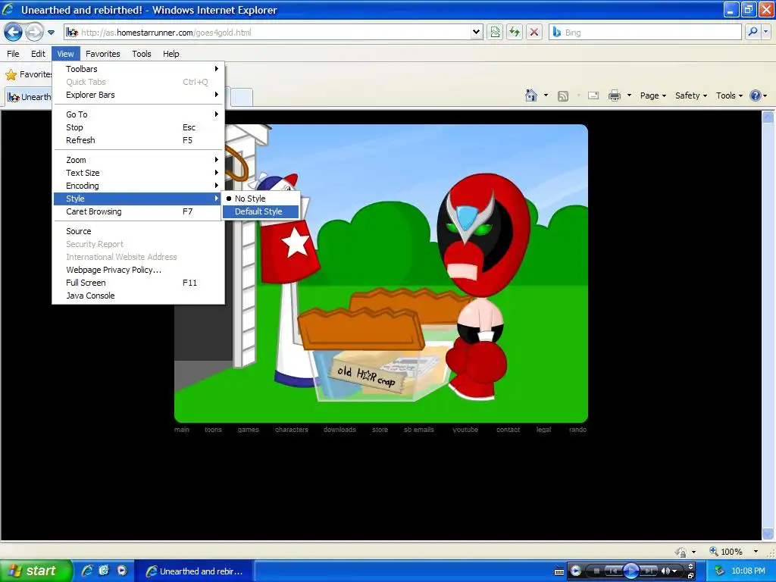776x582 pixels.
Task: Click the characters navigation link
Action: pyautogui.click(x=292, y=430)
